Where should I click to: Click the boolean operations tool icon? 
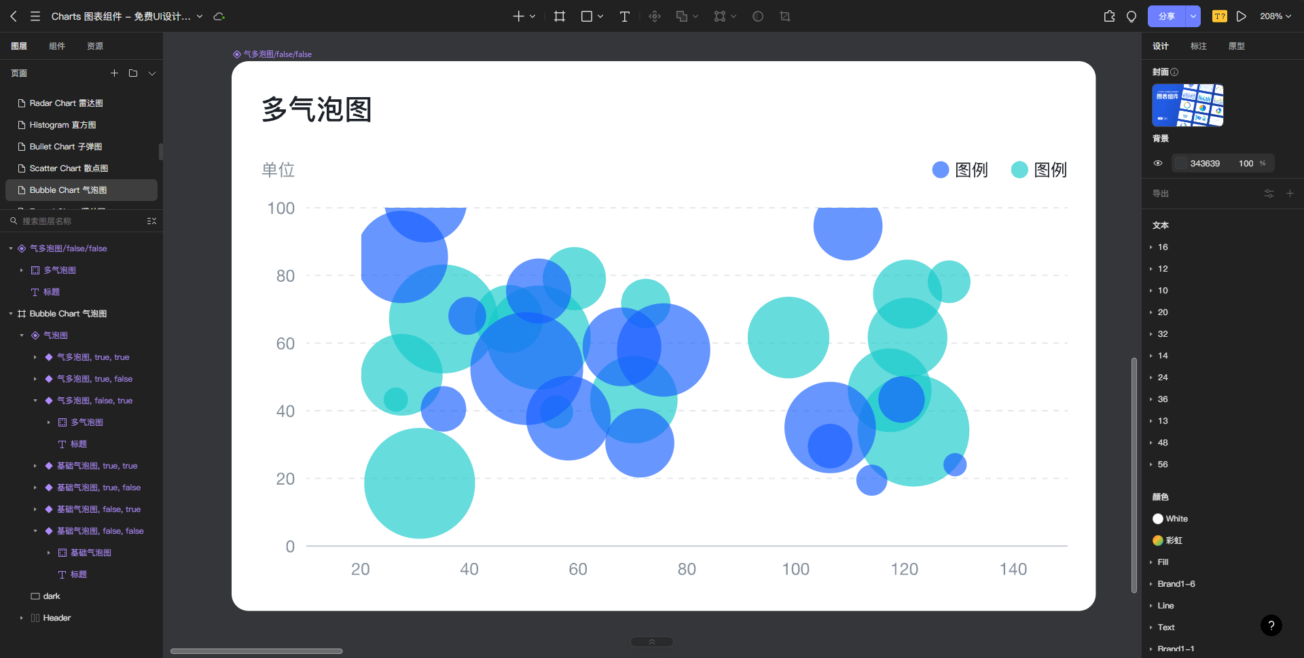click(x=682, y=16)
